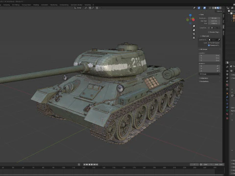This screenshot has height=176, width=235.
Task: Open the XYZ Euler rotation mode dropdown
Action: click(210, 74)
